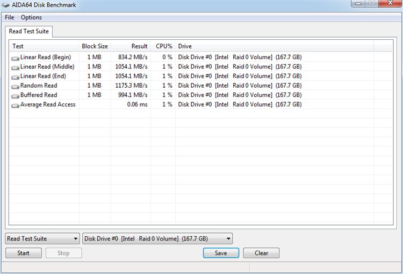Click the 1175.3 MB/s result value
Viewport: 403px width, 274px height.
(131, 86)
